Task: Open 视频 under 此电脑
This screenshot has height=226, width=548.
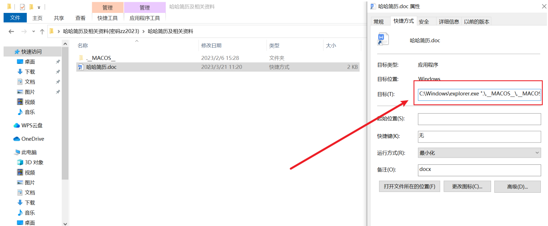Action: (x=30, y=172)
